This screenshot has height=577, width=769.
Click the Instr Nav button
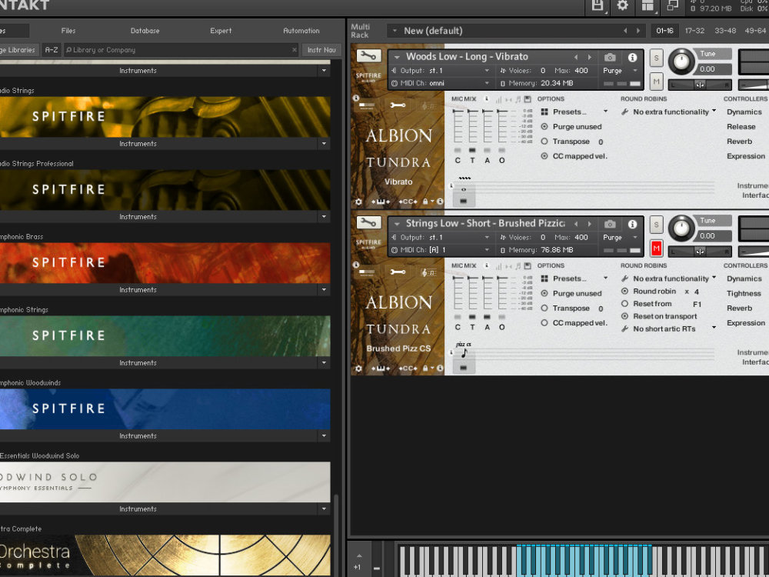point(321,49)
